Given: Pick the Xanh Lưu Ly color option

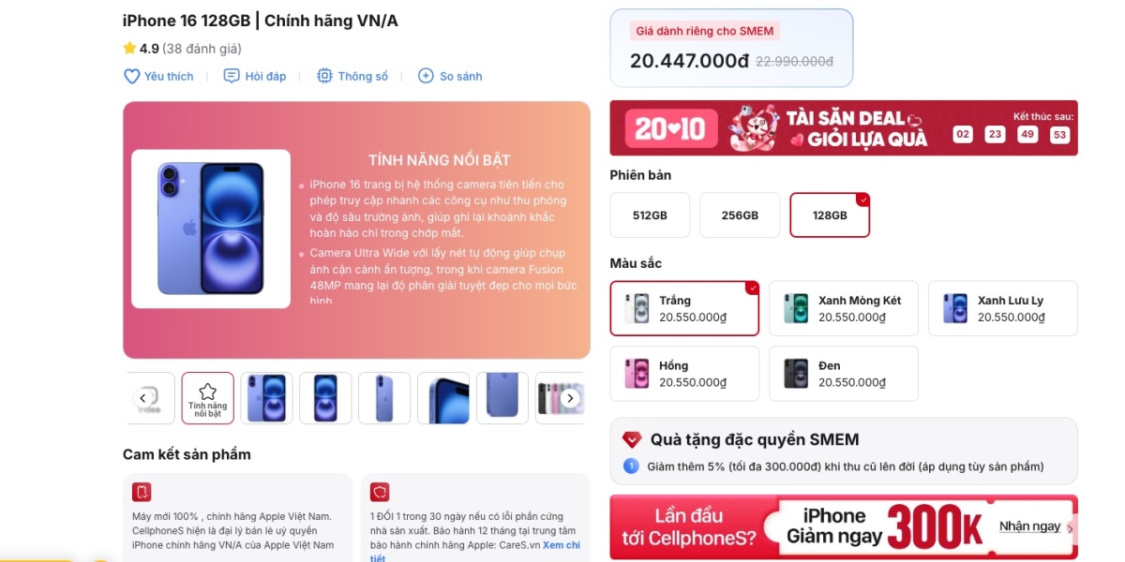Looking at the screenshot, I should 1003,308.
